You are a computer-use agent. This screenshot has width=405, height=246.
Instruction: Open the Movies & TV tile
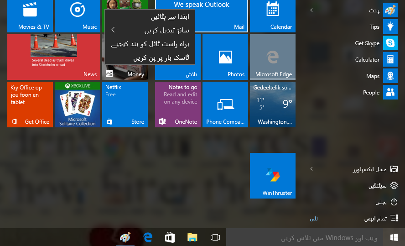pos(30,16)
